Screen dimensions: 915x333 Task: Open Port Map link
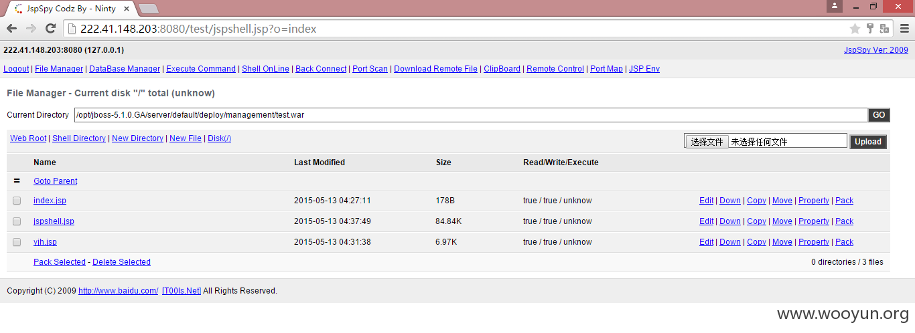coord(606,69)
